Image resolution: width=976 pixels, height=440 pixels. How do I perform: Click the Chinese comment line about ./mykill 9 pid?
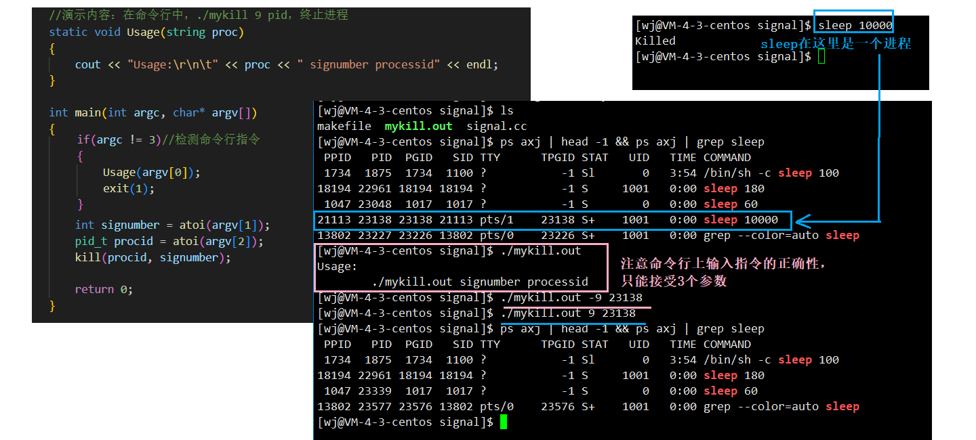pyautogui.click(x=199, y=15)
